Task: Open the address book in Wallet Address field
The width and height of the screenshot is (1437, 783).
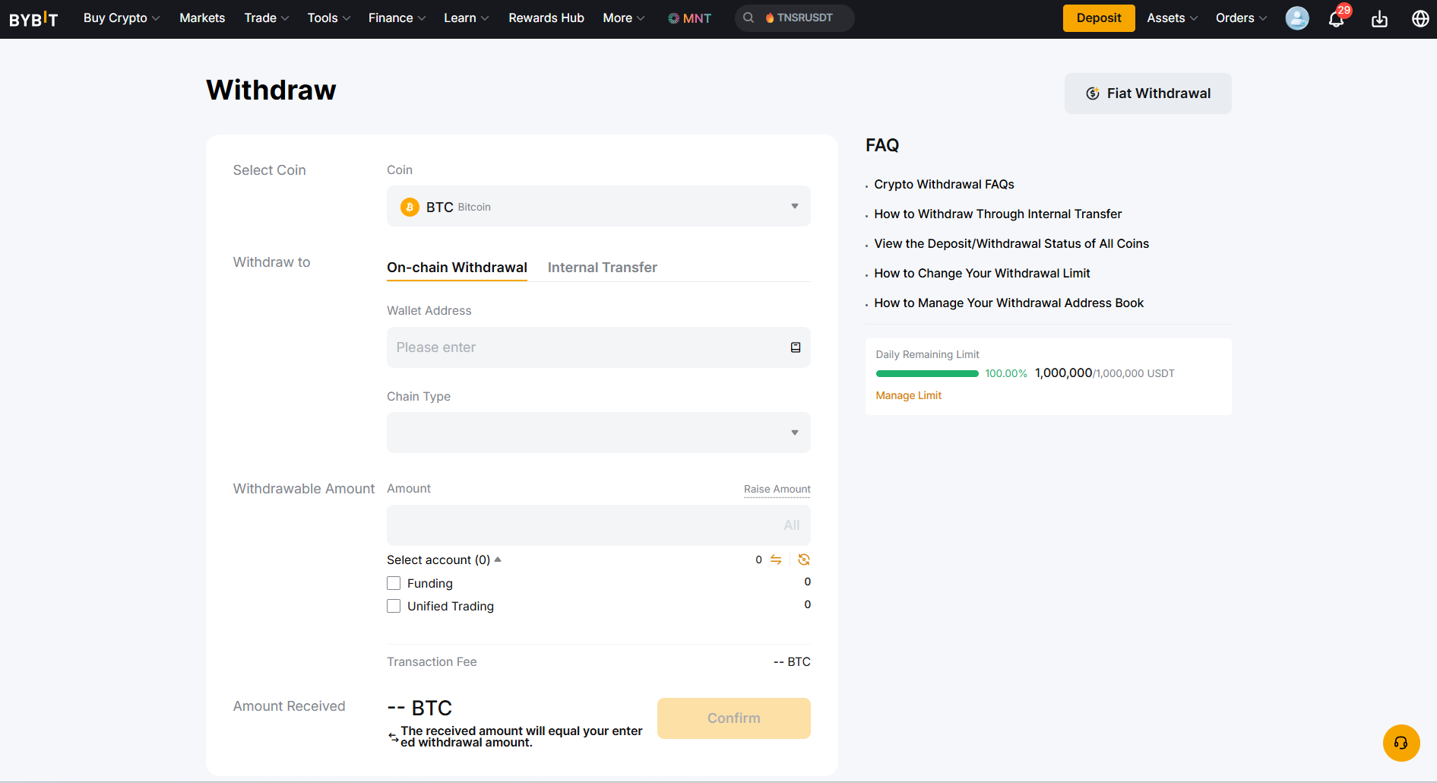Action: (795, 347)
